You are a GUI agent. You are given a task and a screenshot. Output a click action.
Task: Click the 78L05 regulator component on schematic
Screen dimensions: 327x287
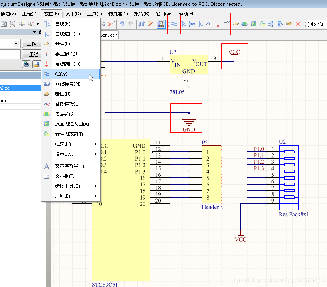tap(189, 64)
